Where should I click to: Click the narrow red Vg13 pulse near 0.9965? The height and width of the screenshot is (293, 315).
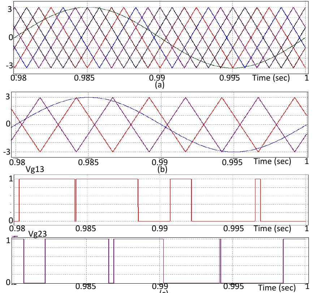click(258, 199)
